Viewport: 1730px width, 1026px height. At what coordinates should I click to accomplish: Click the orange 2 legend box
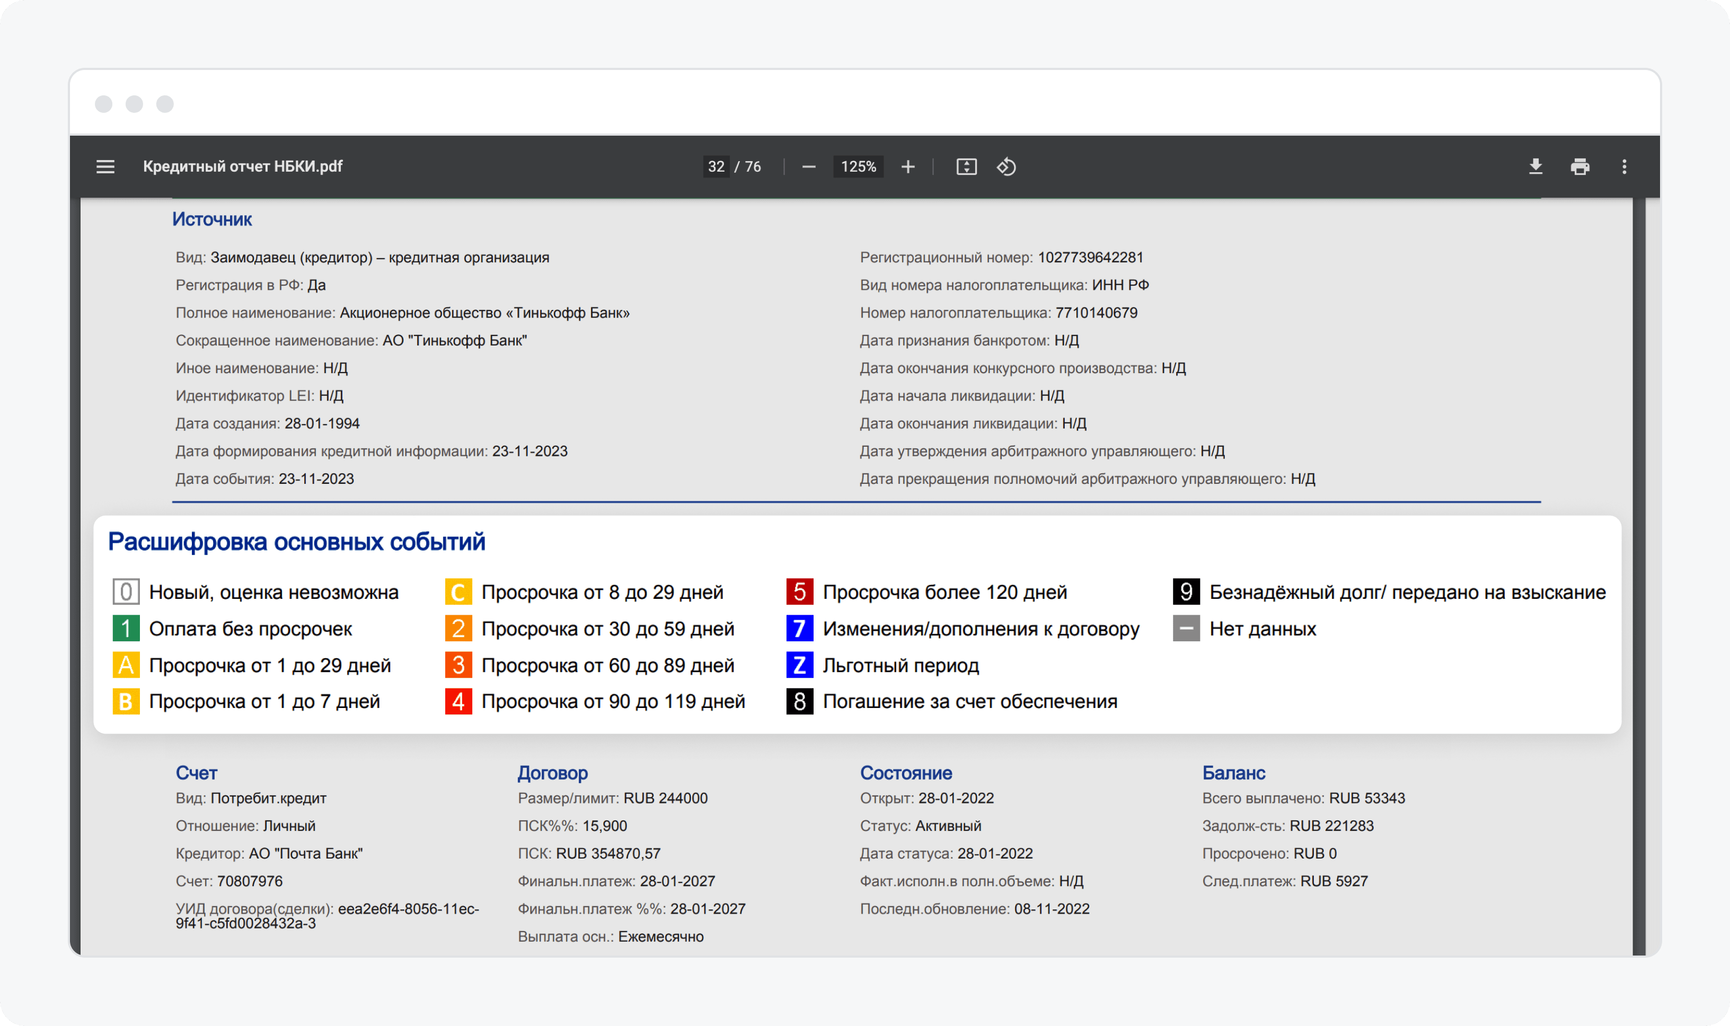pyautogui.click(x=458, y=629)
